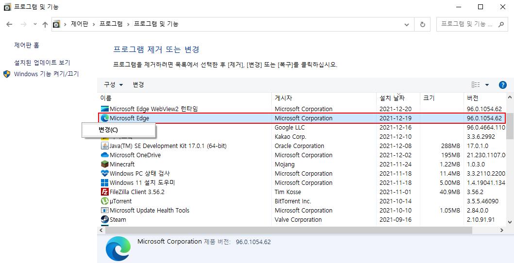
Task: Click the vertical scrollbar up arrow
Action: coord(510,97)
